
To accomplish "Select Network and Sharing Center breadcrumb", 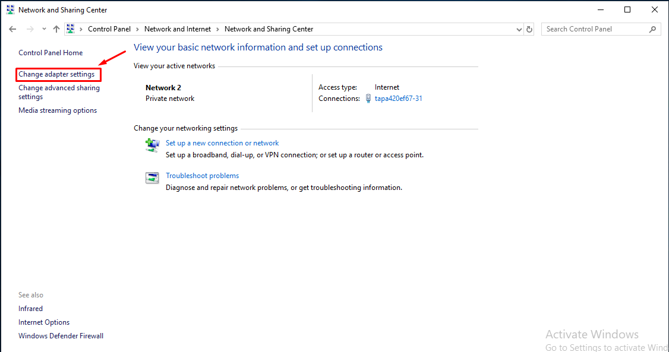I will [269, 29].
